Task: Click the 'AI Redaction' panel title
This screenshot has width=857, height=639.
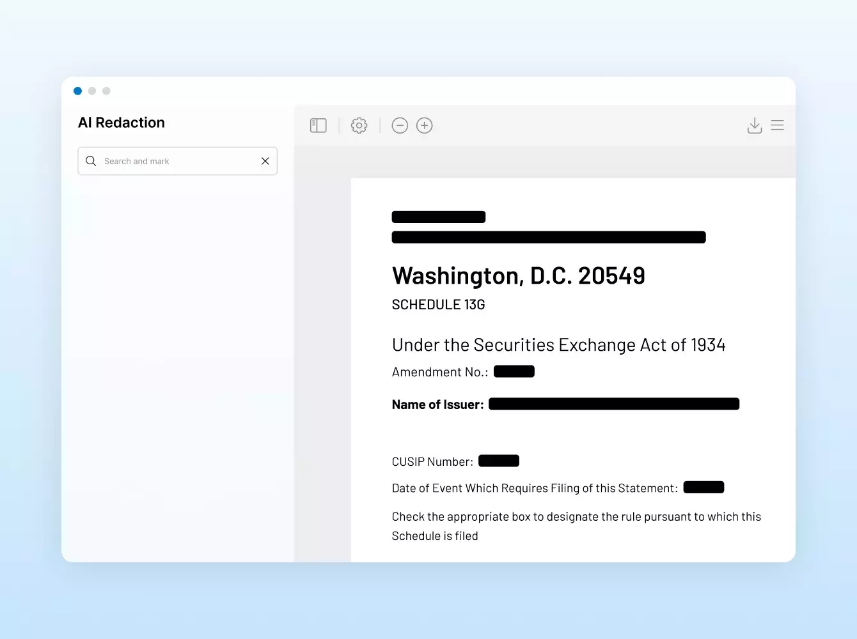Action: pos(122,123)
